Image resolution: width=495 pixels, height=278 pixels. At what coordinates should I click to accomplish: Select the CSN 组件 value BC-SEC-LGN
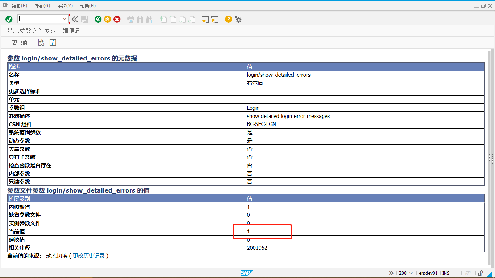[261, 124]
